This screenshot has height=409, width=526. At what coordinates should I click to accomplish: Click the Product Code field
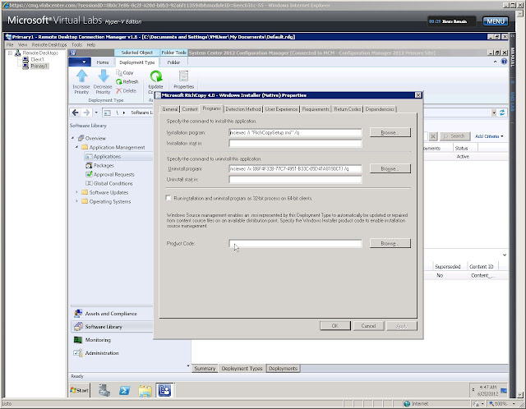295,243
